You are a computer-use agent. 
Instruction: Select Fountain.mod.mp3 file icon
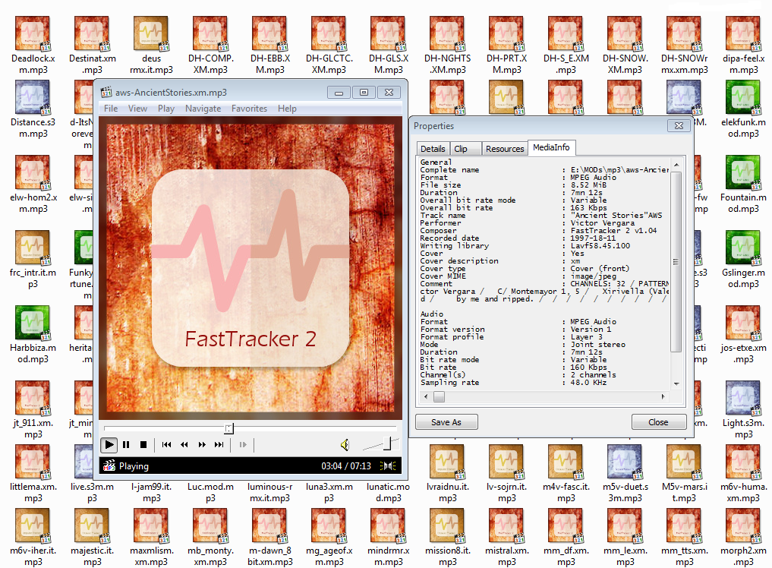point(743,173)
